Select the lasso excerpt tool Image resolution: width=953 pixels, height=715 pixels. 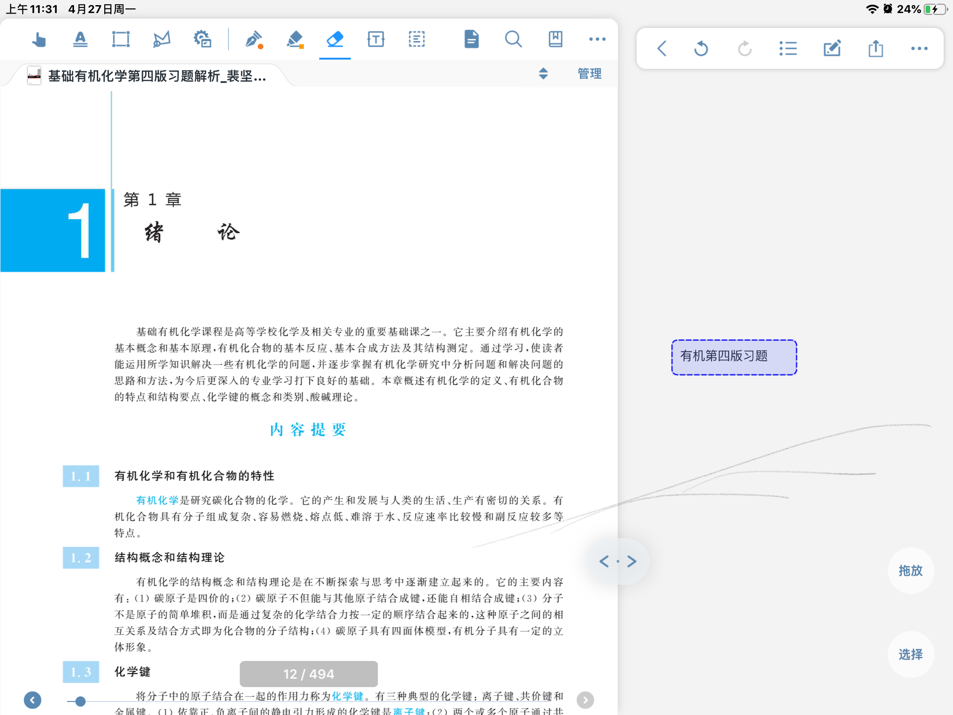click(161, 40)
